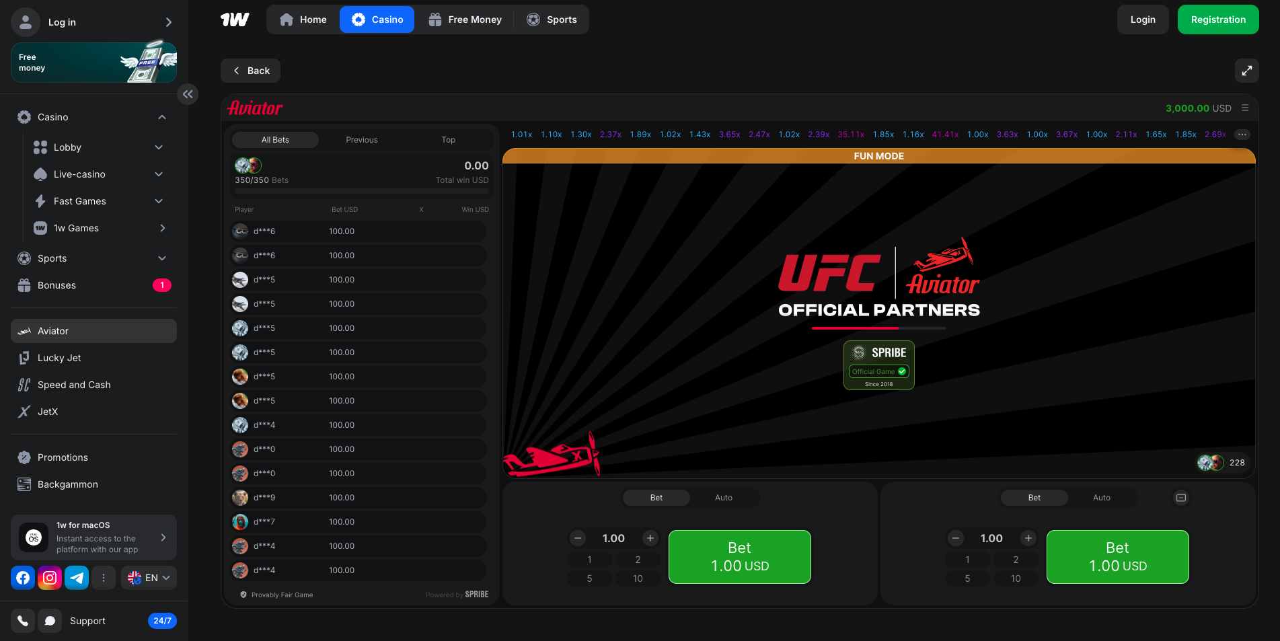
Task: Open the Instagram social link
Action: coord(50,578)
